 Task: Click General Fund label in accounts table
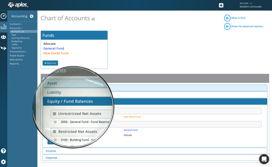point(131,130)
